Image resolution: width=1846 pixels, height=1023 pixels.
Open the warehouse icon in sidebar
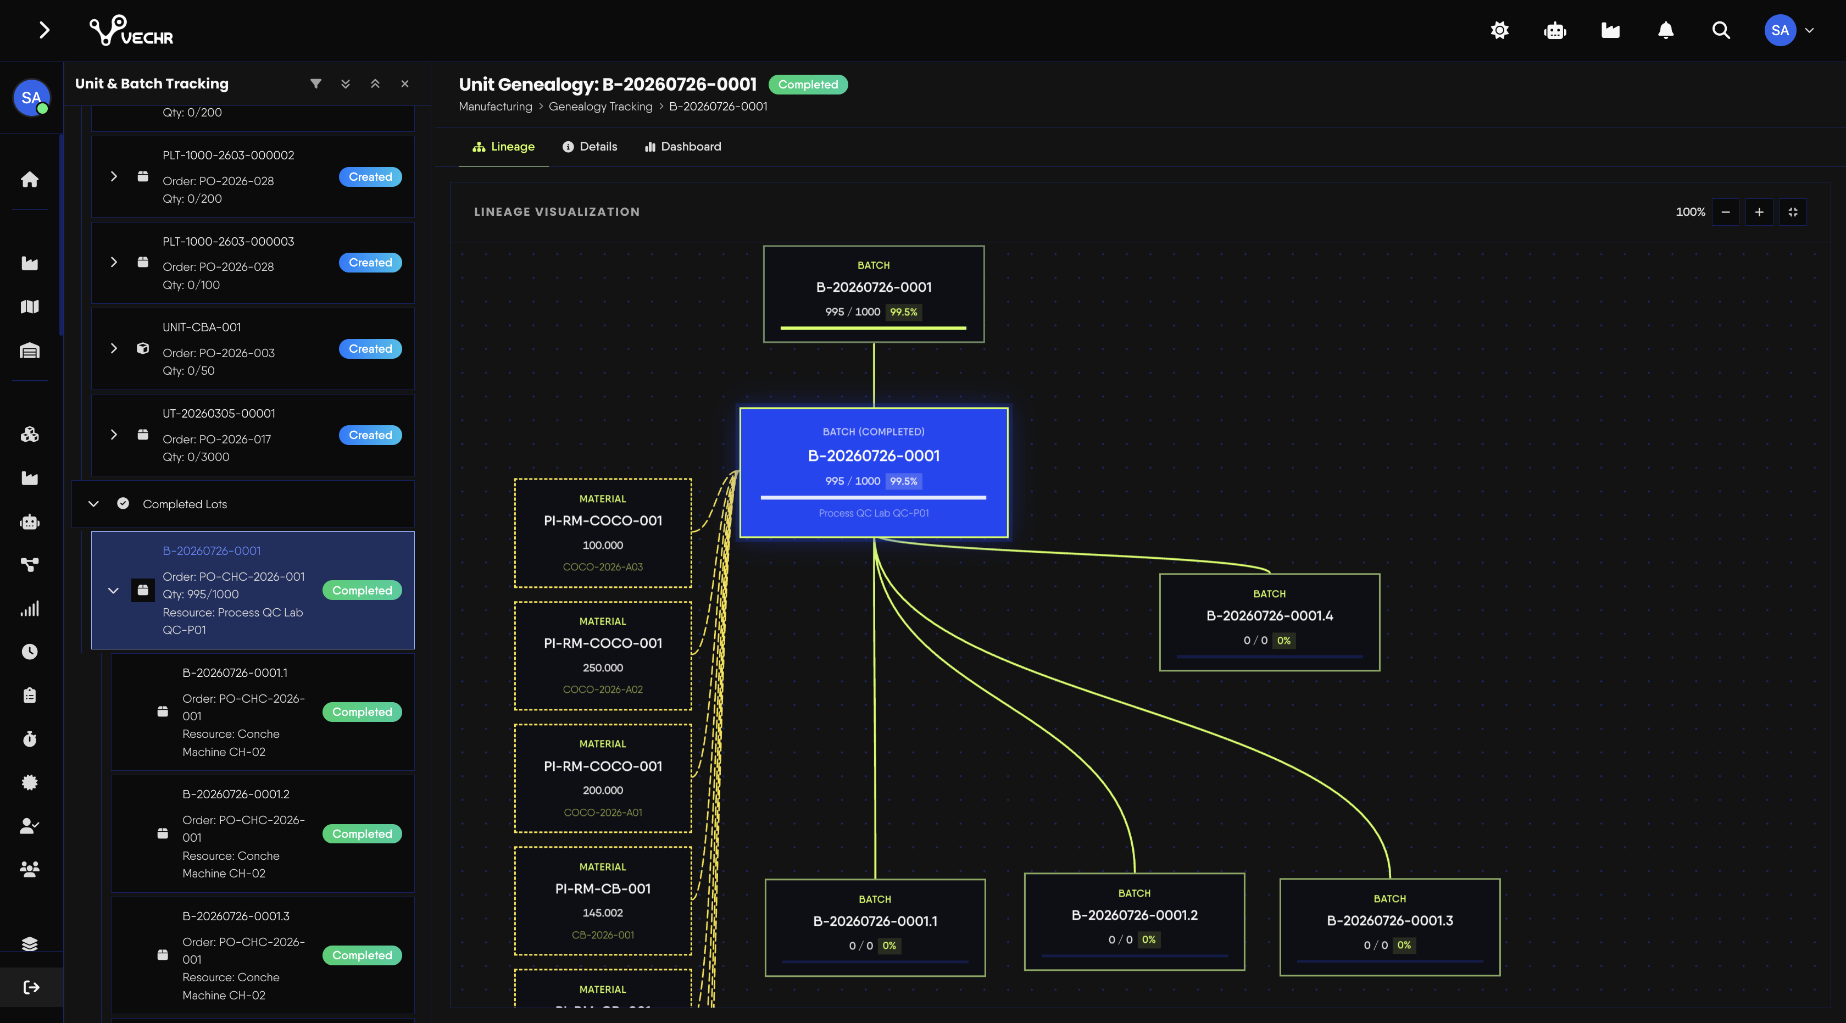(29, 351)
